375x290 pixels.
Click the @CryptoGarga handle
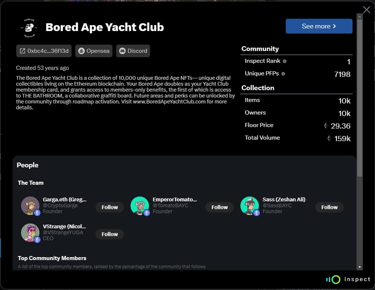click(x=60, y=205)
